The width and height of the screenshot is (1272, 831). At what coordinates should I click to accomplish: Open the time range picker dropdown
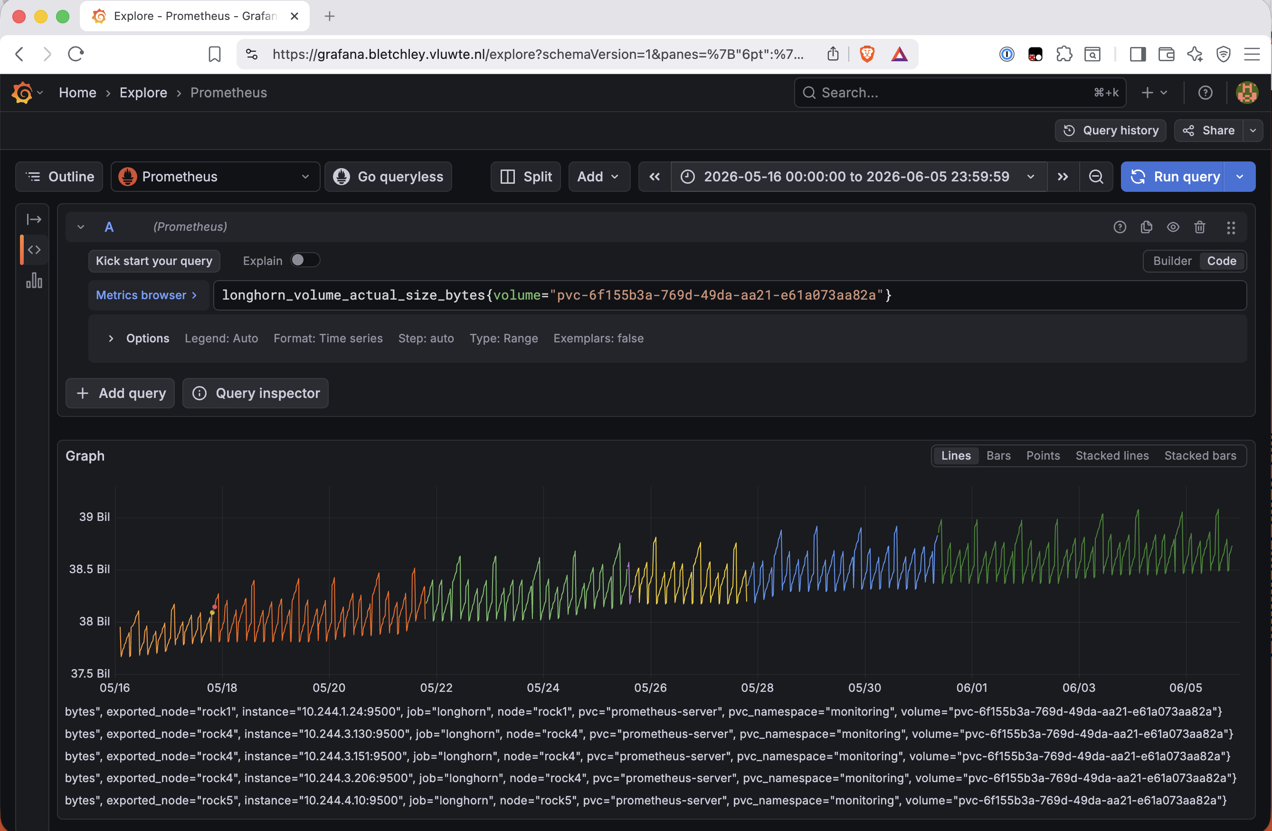pyautogui.click(x=859, y=177)
